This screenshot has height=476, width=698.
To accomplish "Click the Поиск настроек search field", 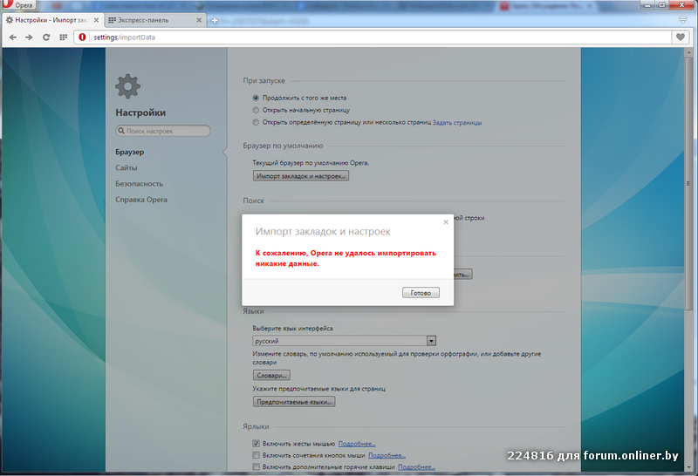I will (163, 131).
